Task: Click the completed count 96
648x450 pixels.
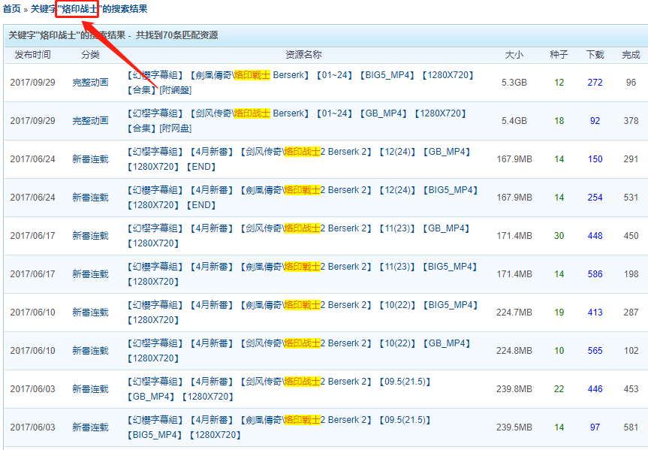Action: point(631,83)
